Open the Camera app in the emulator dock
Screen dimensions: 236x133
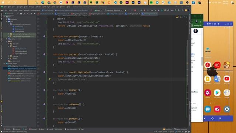click(217, 109)
